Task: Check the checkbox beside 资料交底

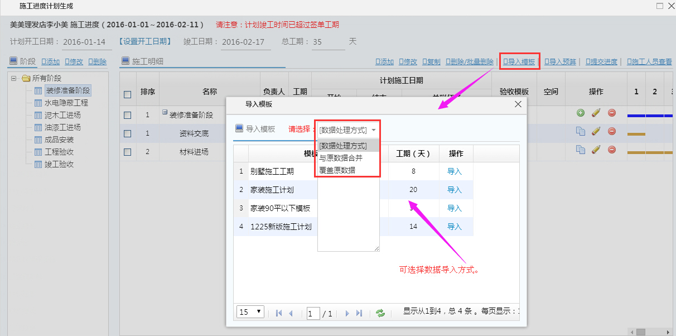Action: pos(127,132)
